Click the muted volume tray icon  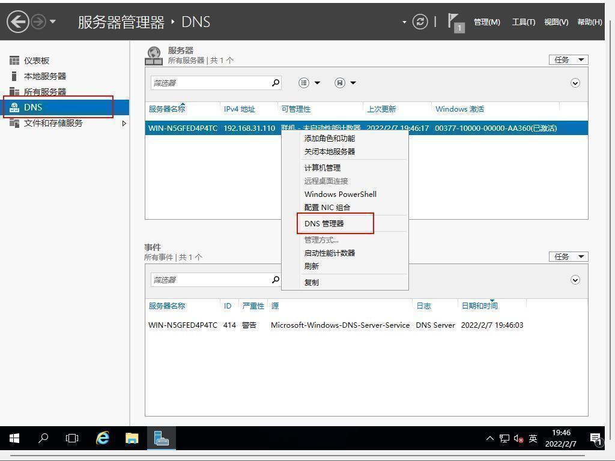point(518,439)
